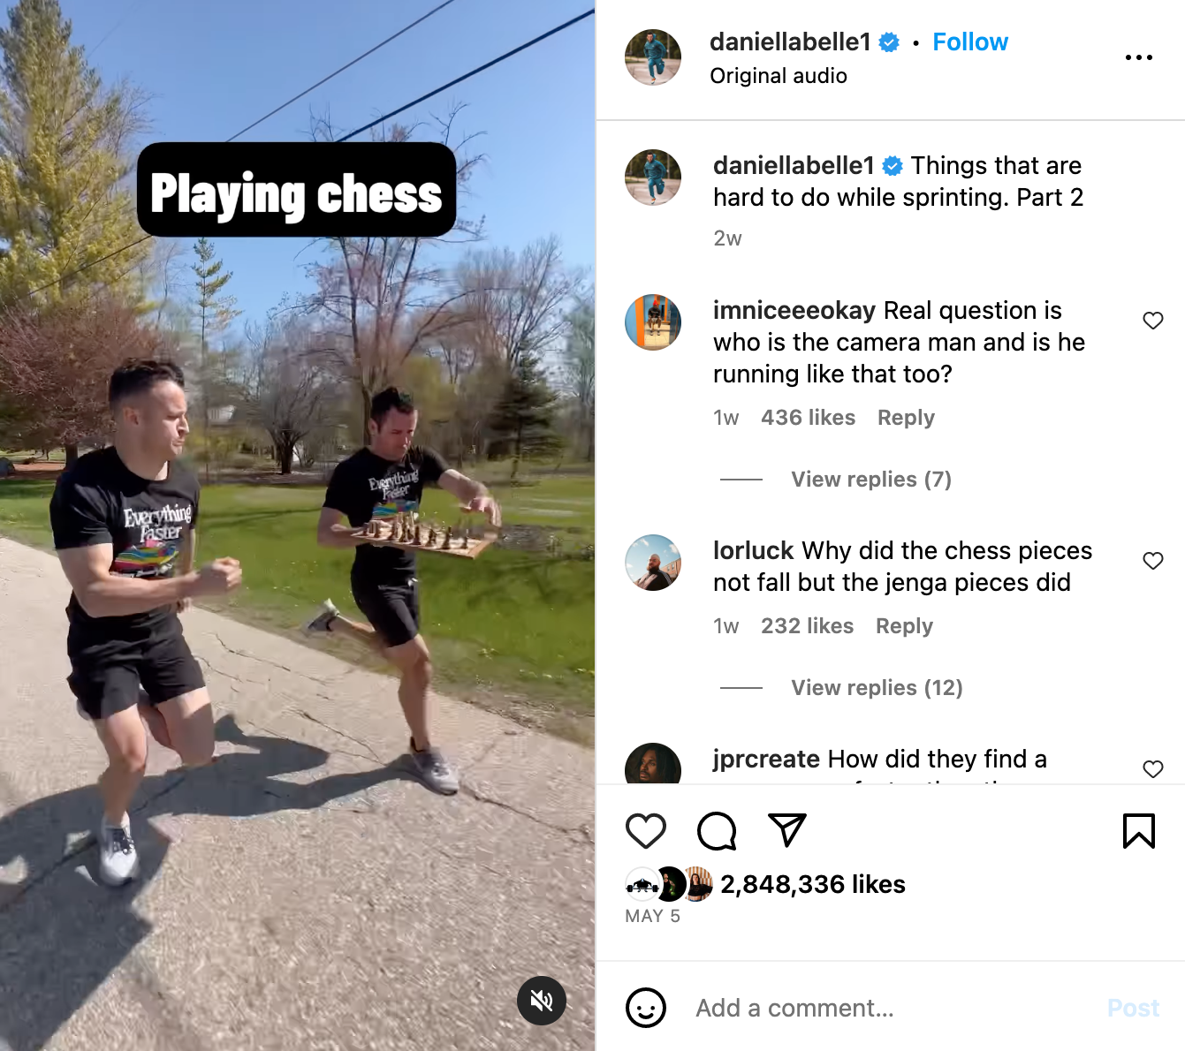Unmute the video with the speaker icon
The height and width of the screenshot is (1051, 1185).
542,1001
